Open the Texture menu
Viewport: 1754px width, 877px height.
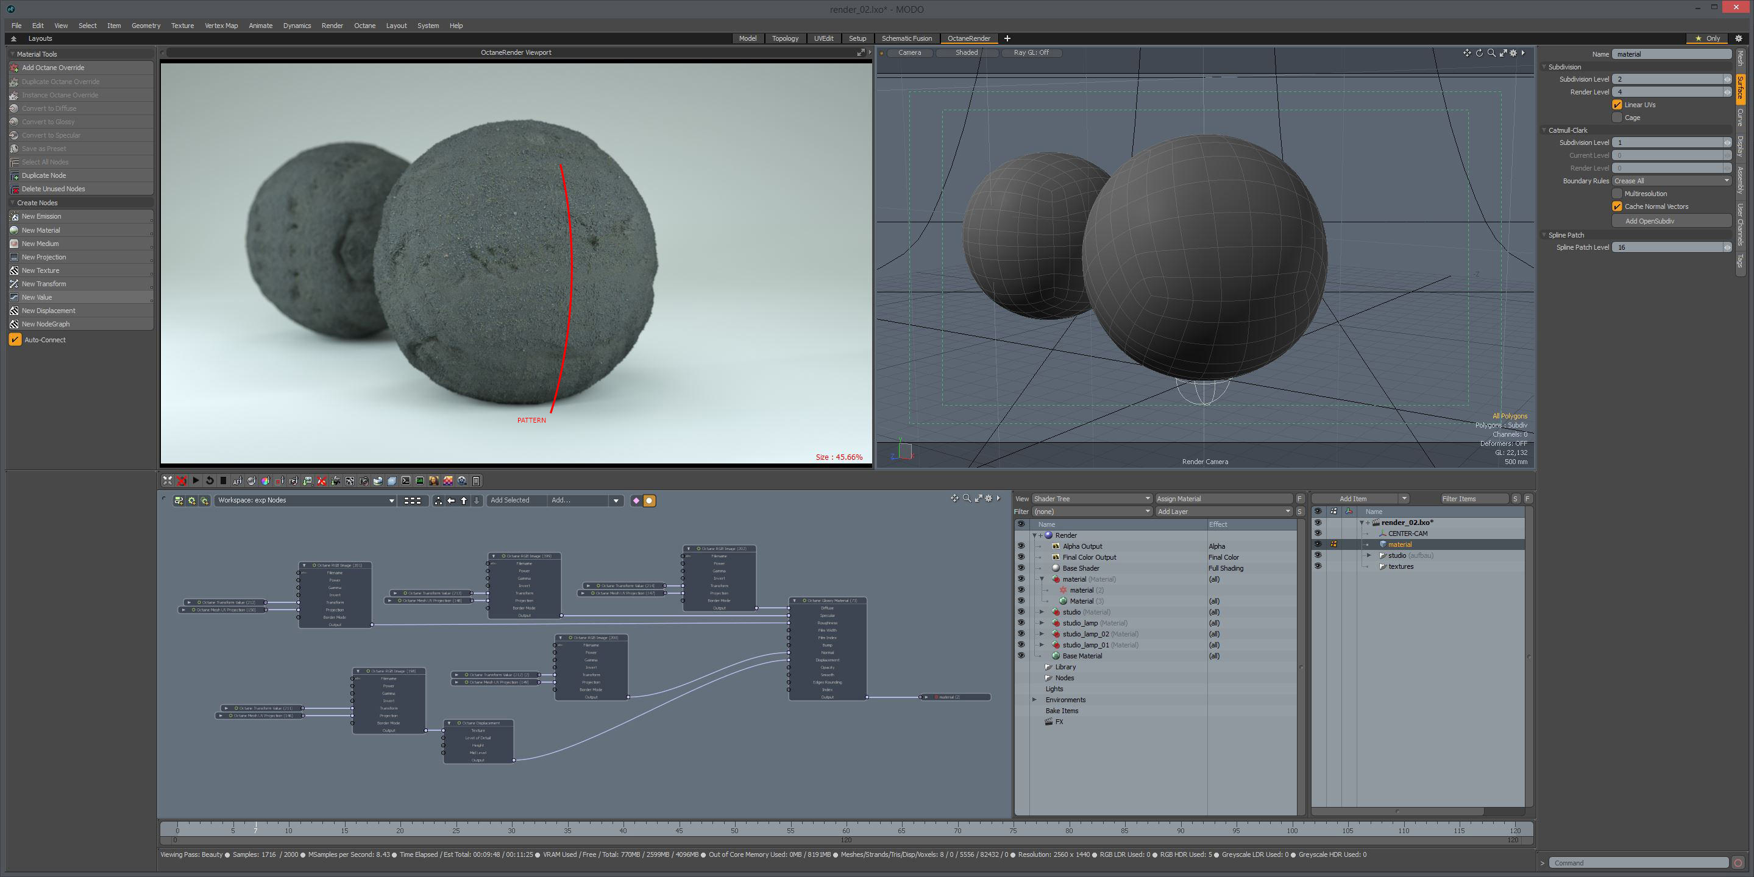click(x=182, y=26)
